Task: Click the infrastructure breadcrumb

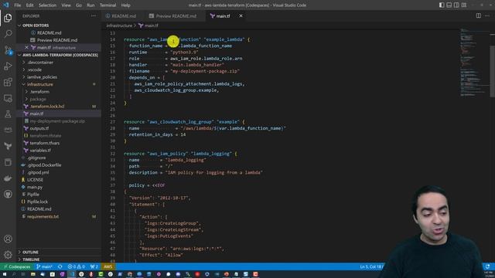Action: [x=119, y=25]
